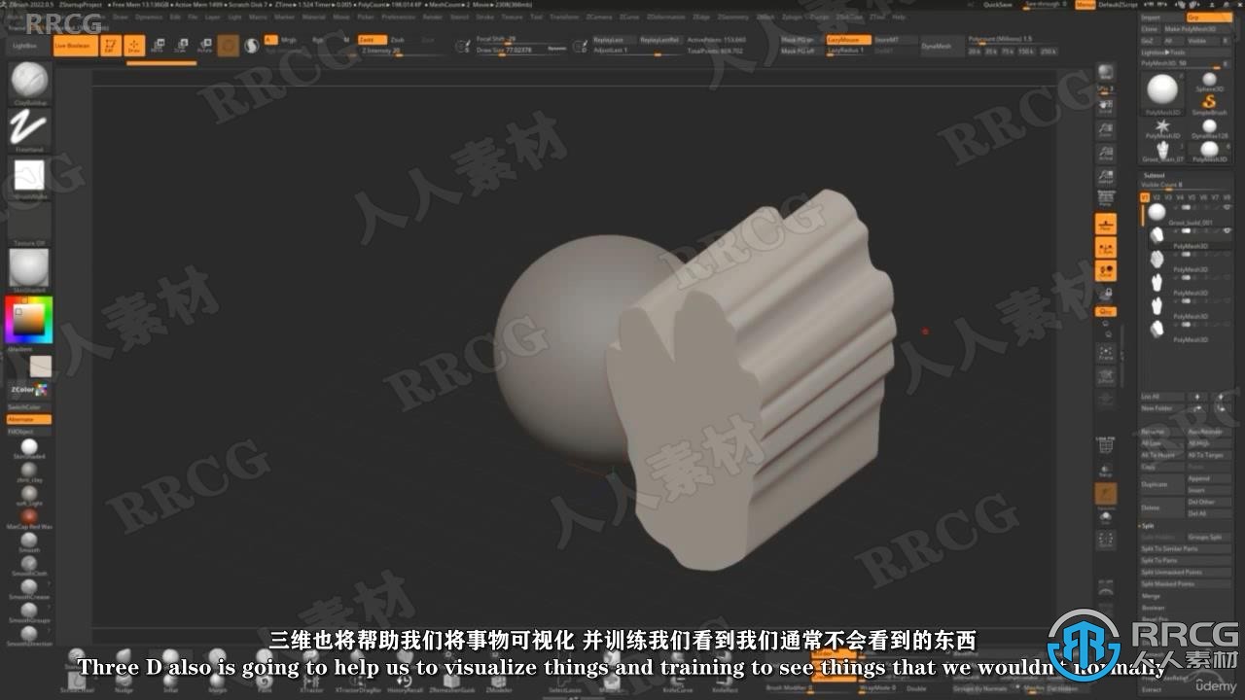Select the PolyMesh3D star tool icon
Viewport: 1245px width, 700px height.
[1161, 128]
